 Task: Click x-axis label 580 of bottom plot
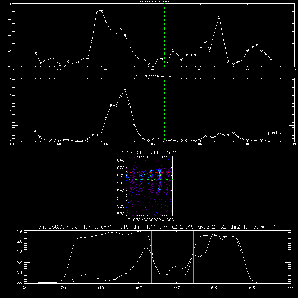point(176,288)
